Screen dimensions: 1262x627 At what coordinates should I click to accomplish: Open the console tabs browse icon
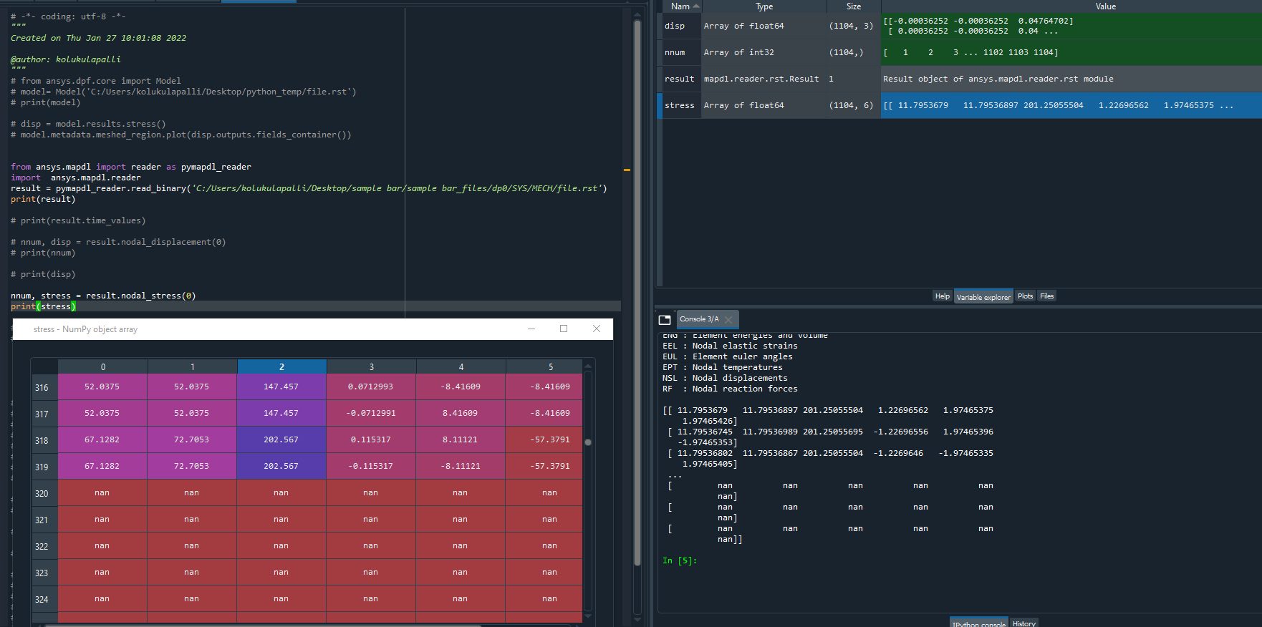click(x=665, y=320)
